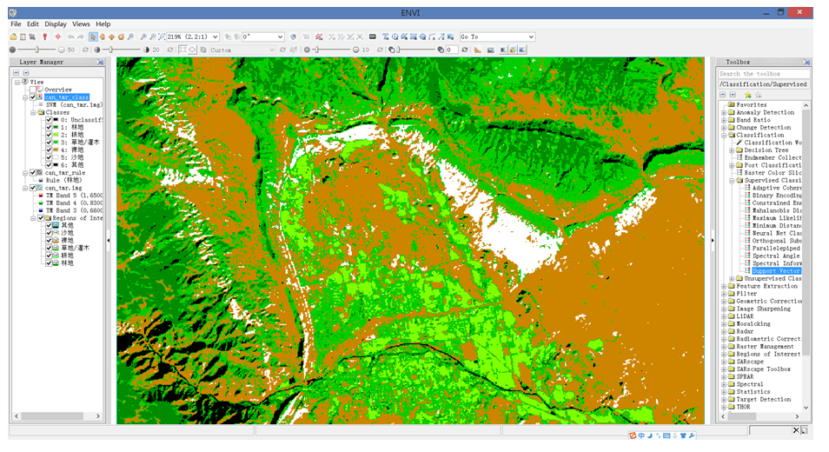Select the TM Band 5 entry

coord(75,196)
